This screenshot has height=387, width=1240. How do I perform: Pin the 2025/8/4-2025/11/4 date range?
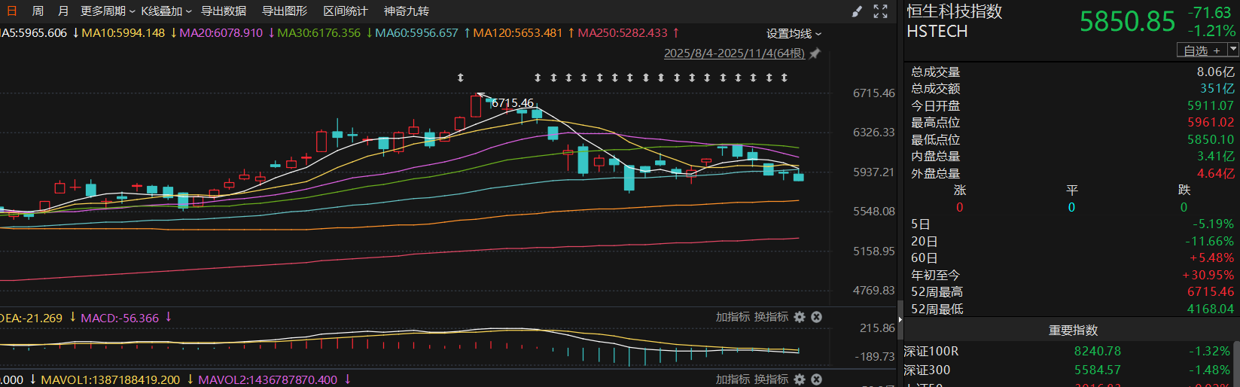(815, 53)
